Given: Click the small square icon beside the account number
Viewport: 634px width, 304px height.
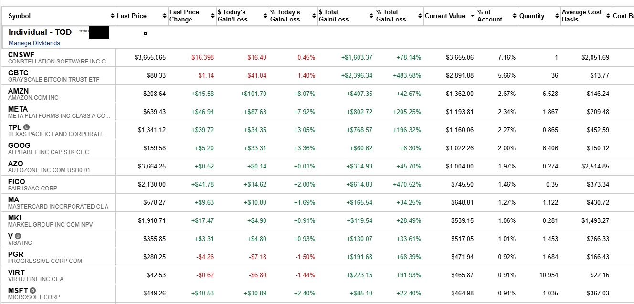Looking at the screenshot, I should tap(146, 33).
